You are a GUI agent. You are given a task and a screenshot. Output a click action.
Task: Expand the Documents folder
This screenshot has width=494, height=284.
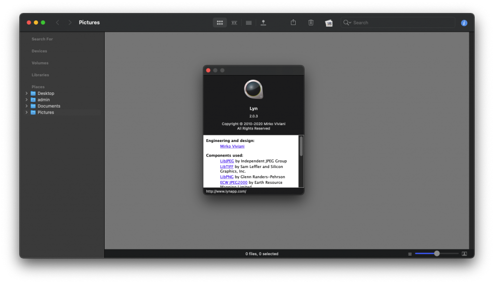(27, 106)
